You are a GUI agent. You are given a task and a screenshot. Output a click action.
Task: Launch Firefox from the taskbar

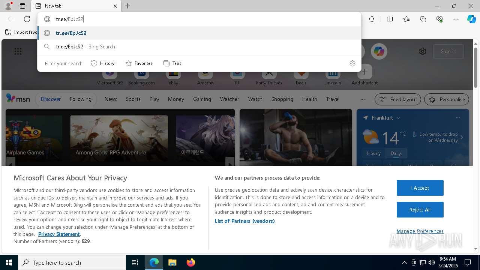pos(190,262)
